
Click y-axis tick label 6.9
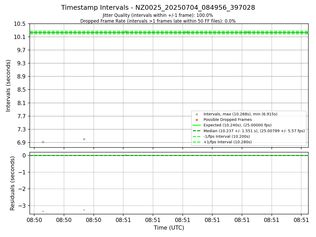tap(21, 143)
